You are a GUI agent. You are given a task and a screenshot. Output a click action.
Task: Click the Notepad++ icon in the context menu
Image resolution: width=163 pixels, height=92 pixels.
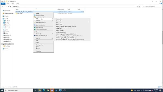[35, 23]
